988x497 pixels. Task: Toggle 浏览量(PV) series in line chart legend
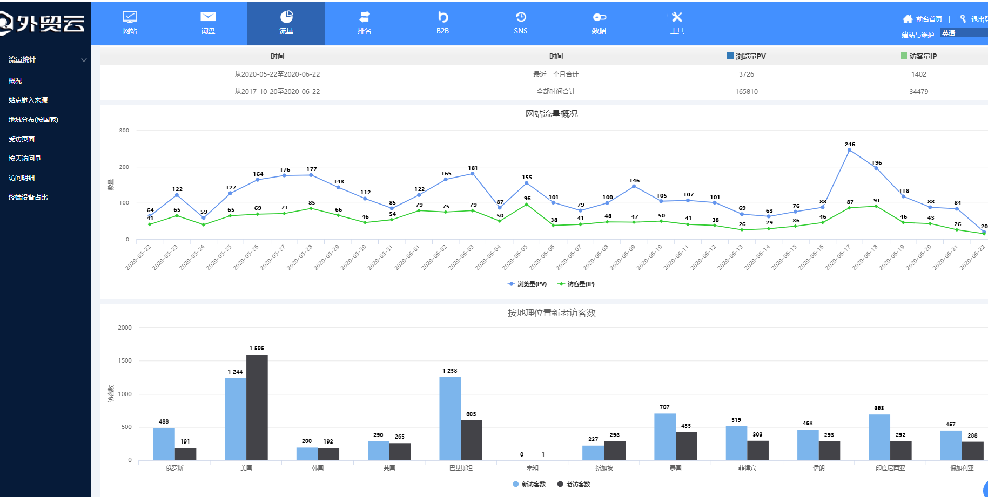pos(528,284)
